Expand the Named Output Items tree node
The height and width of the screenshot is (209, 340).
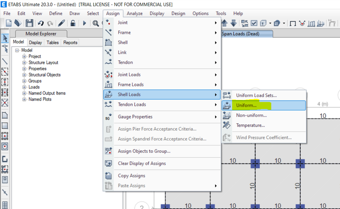[24, 93]
